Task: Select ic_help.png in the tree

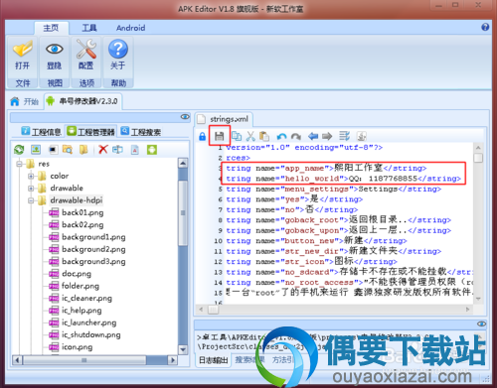Action: click(x=82, y=311)
